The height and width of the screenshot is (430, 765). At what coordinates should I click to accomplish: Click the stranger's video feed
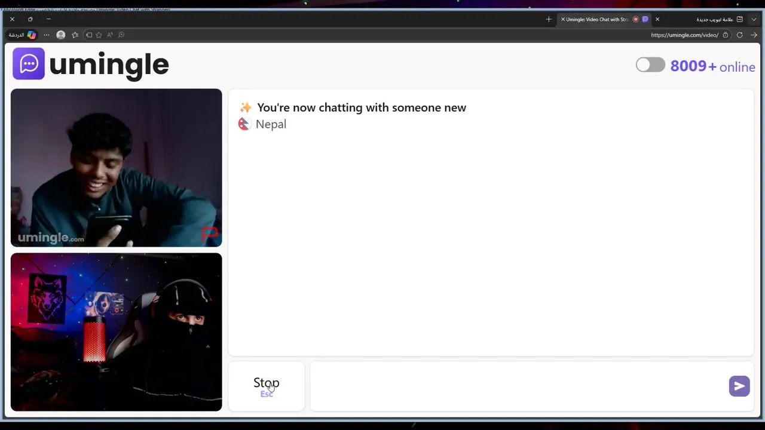pyautogui.click(x=116, y=168)
